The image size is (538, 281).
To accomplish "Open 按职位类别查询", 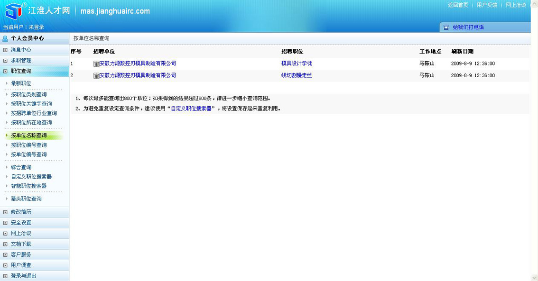I will [29, 94].
